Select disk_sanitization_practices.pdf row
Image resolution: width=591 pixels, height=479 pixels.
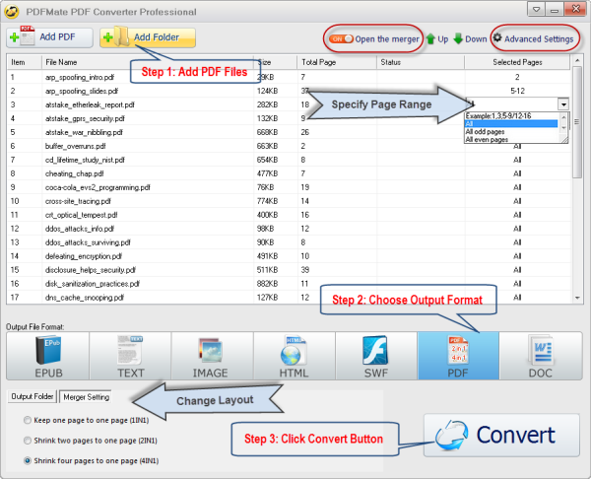pyautogui.click(x=289, y=284)
